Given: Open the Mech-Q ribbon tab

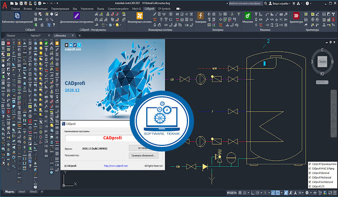Looking at the screenshot, I should pyautogui.click(x=136, y=9).
